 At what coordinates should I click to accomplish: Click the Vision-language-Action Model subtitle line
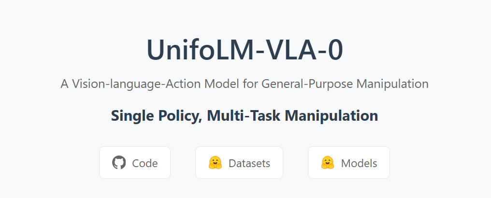pyautogui.click(x=245, y=84)
